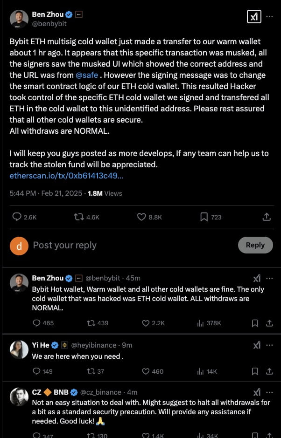This screenshot has height=438, width=281.
Task: Open Ben Zhou's profile picture on main post
Action: coord(19,19)
